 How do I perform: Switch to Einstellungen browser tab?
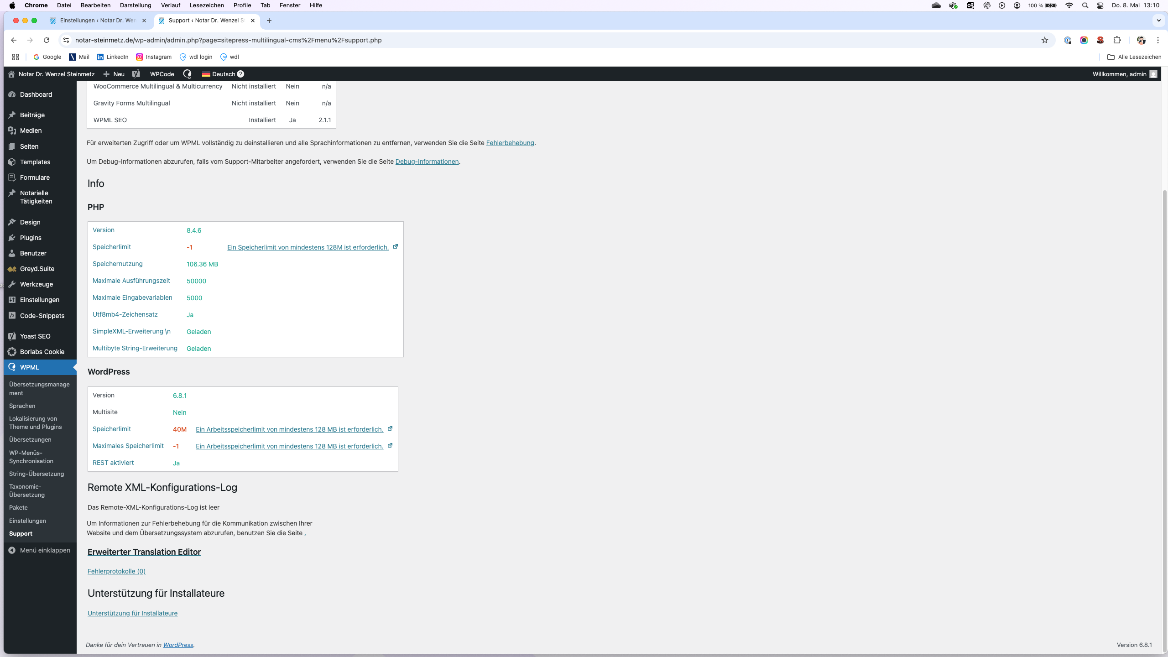pos(98,21)
